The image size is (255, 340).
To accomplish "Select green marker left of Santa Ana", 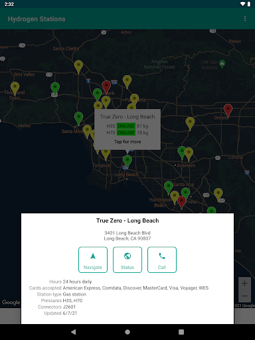I will click(169, 187).
